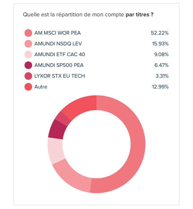Select the pale pink AMUNDI ETF CAC 40 legend dot

tap(28, 54)
